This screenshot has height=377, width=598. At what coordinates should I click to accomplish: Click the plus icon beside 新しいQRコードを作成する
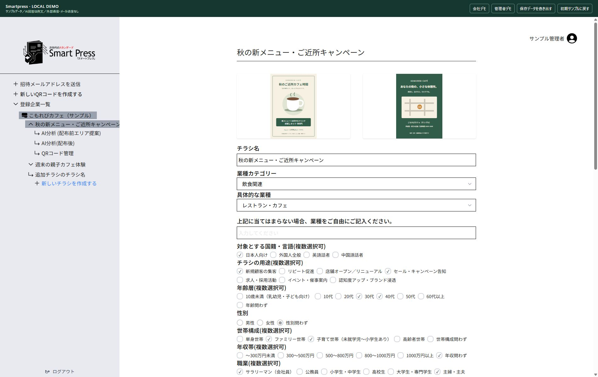15,94
